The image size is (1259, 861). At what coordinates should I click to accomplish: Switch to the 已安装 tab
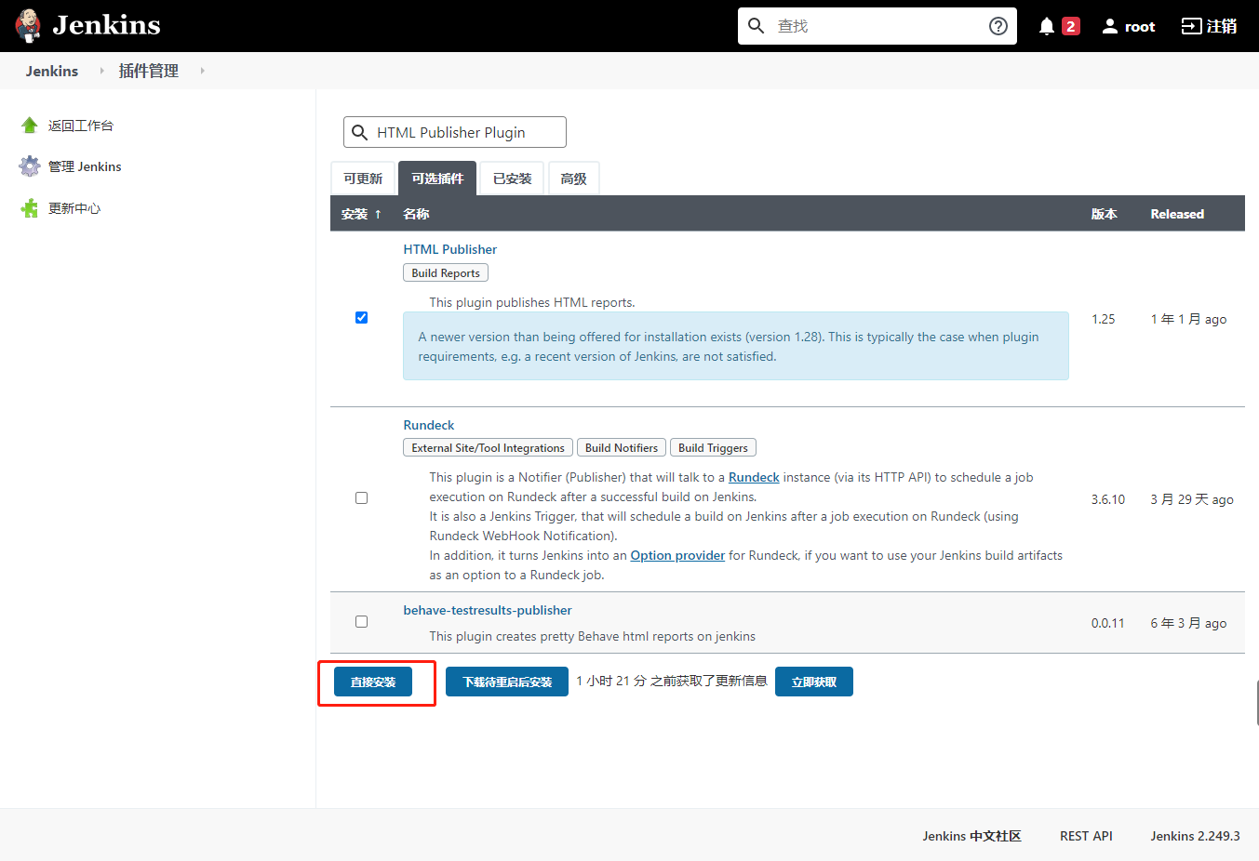(512, 179)
